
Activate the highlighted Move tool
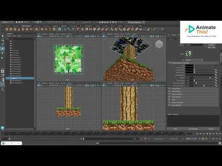tap(2, 49)
